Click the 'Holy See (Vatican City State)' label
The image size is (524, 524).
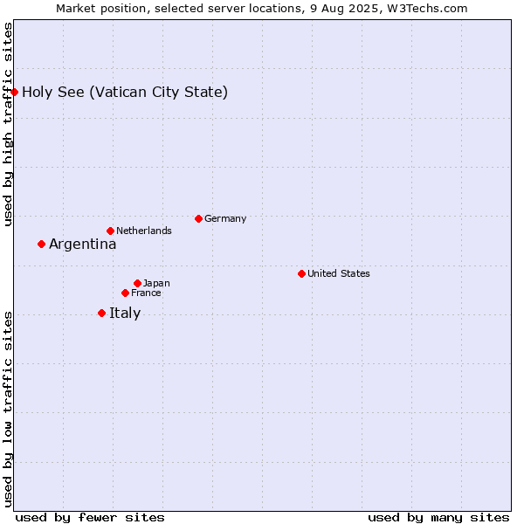(x=125, y=93)
